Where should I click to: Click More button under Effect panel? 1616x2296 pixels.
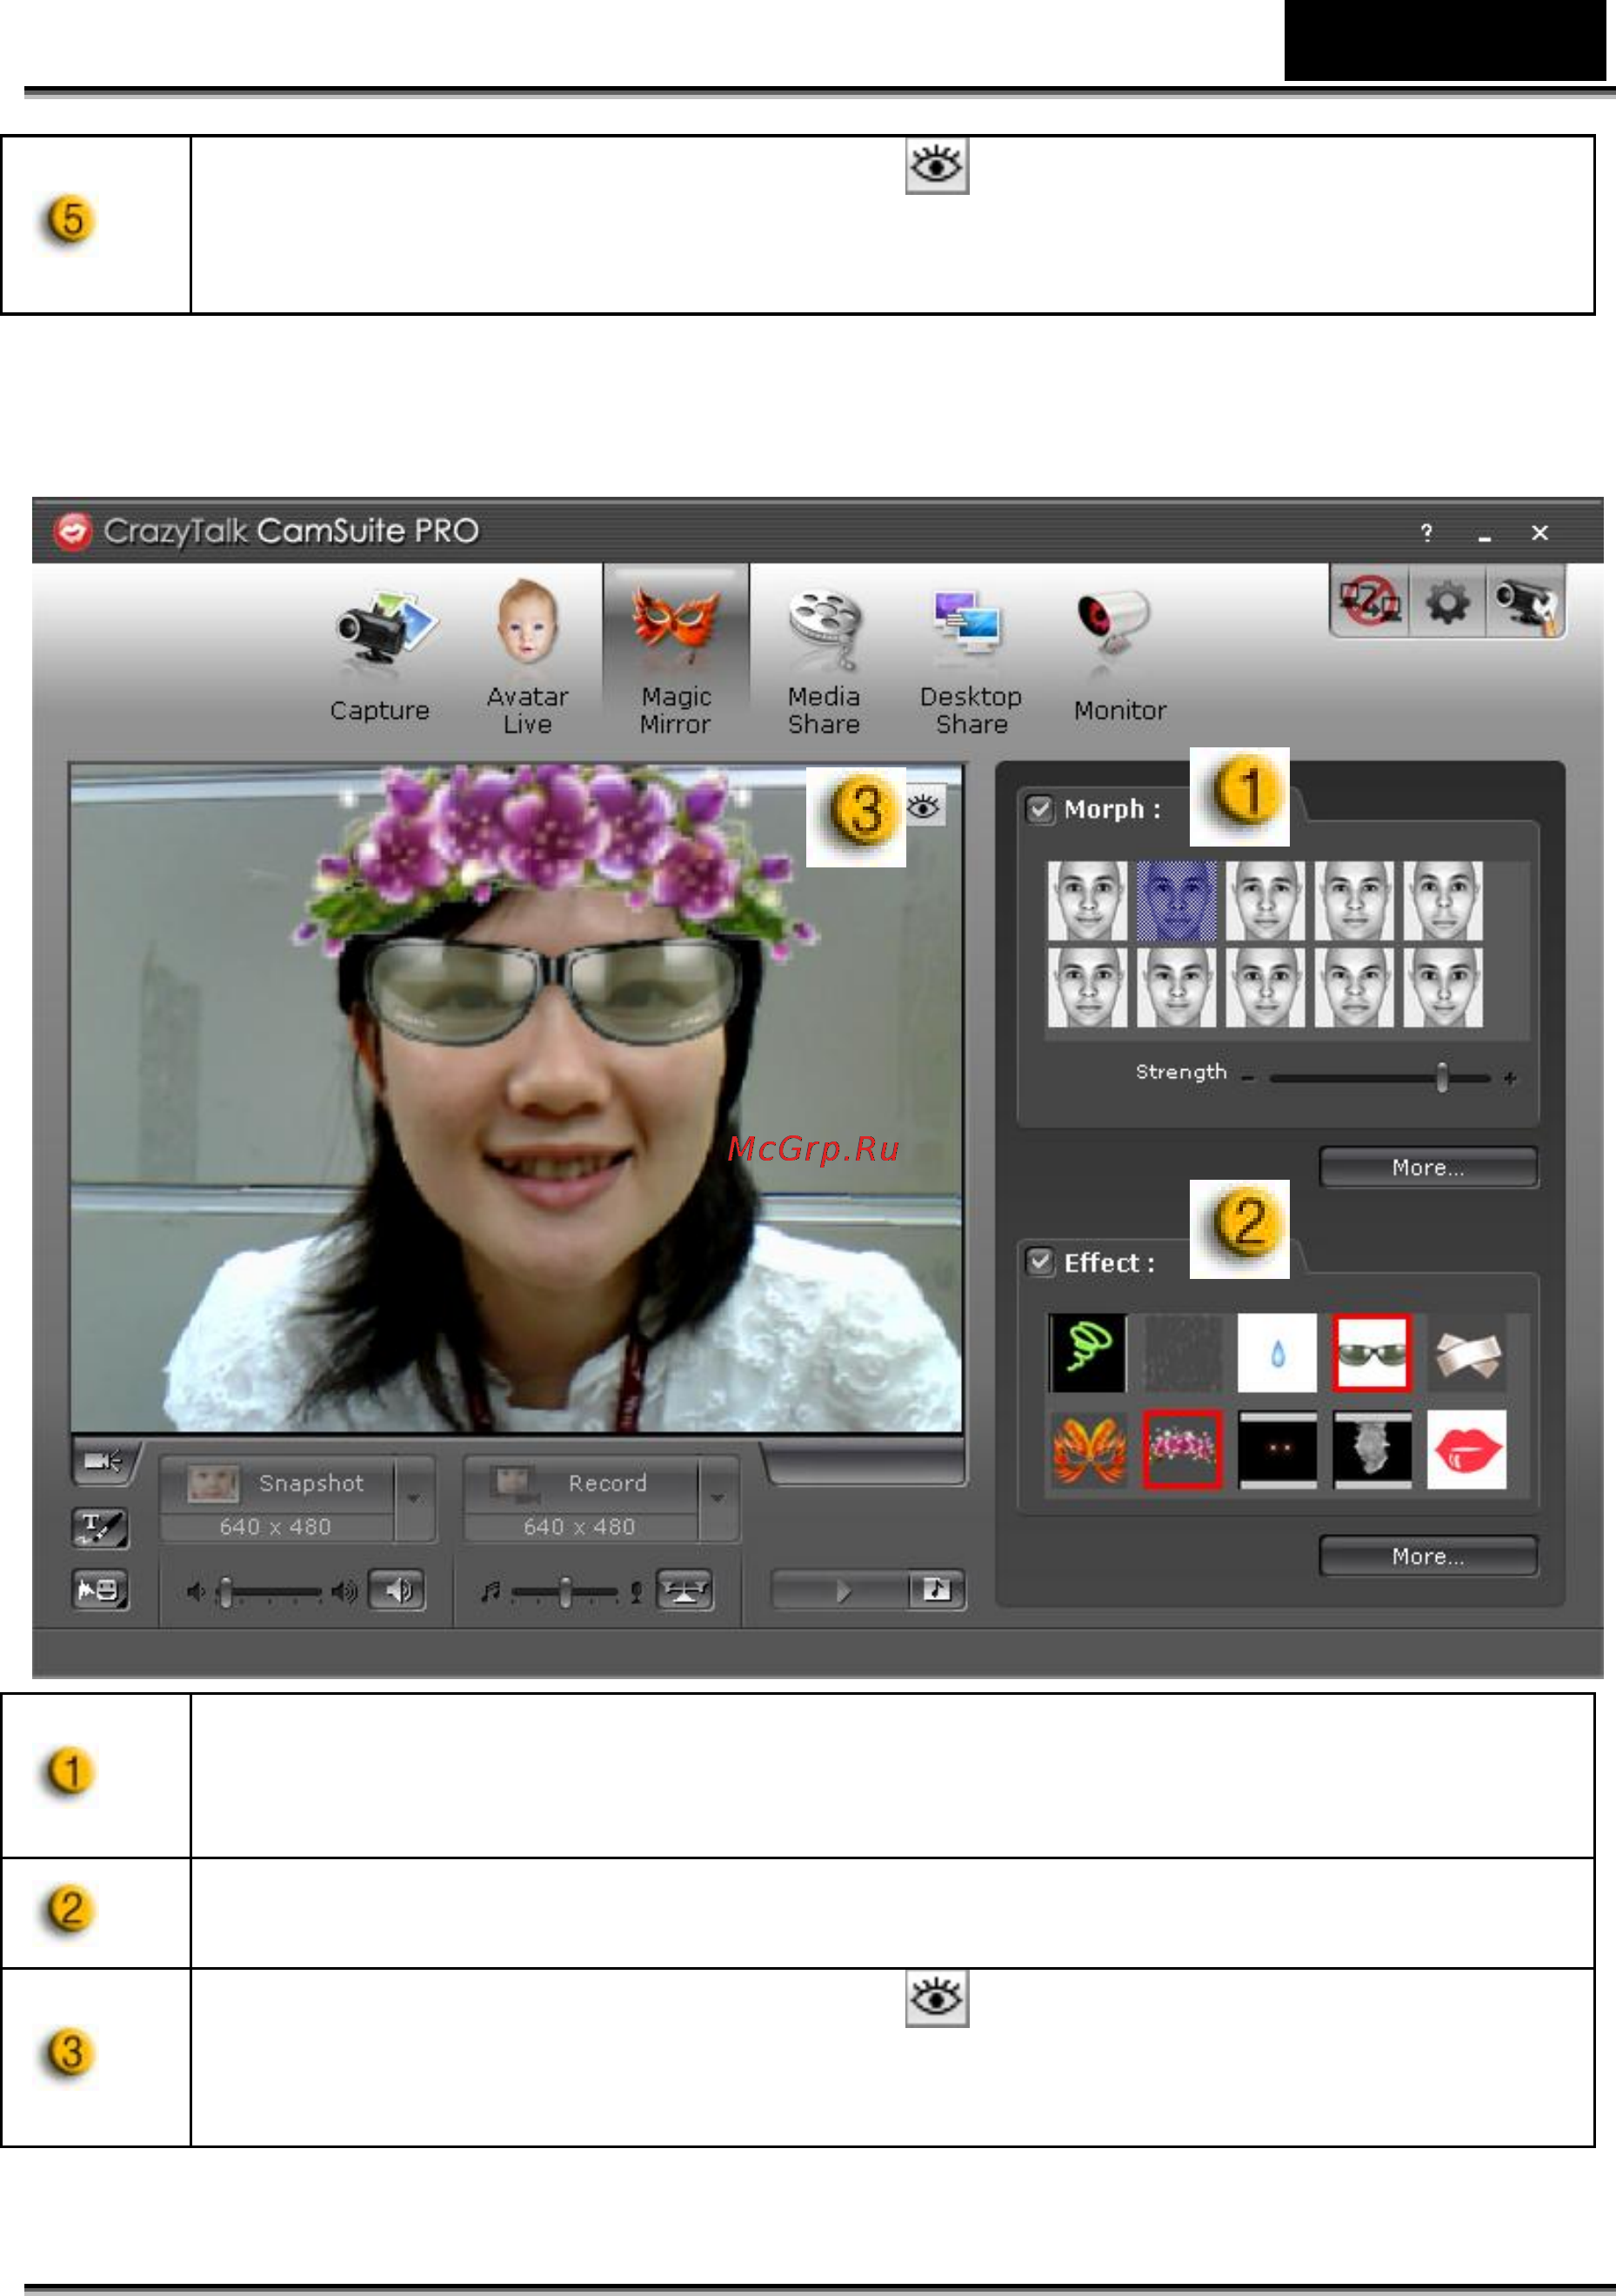point(1428,1556)
